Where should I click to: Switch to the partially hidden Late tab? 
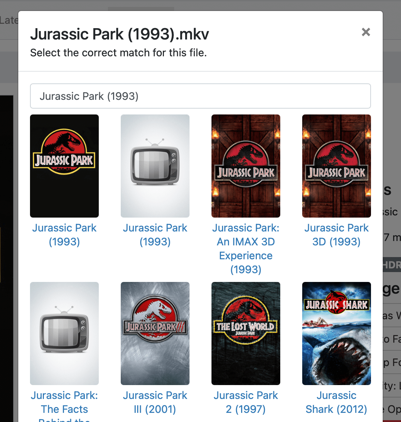[x=9, y=20]
